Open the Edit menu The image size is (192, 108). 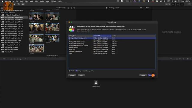(x=22, y=1)
